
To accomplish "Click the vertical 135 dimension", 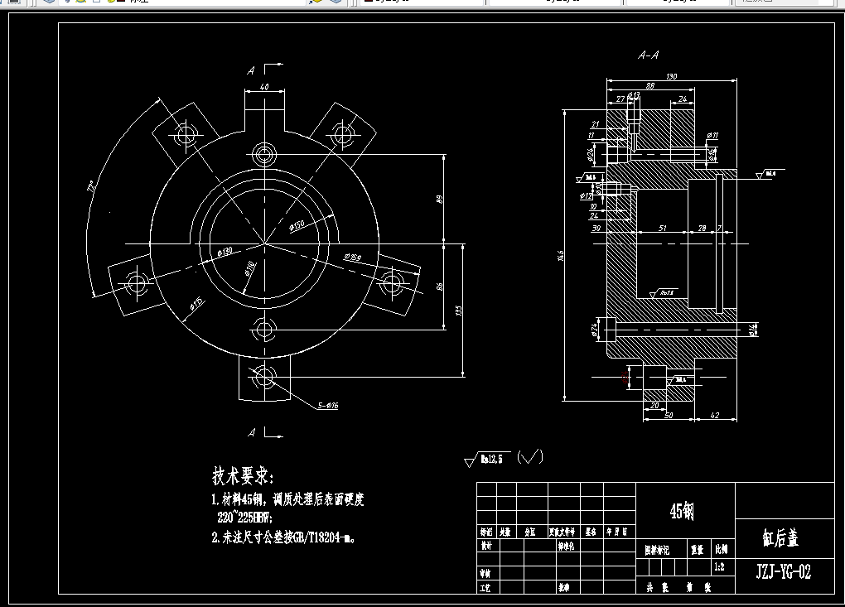I will pos(459,311).
